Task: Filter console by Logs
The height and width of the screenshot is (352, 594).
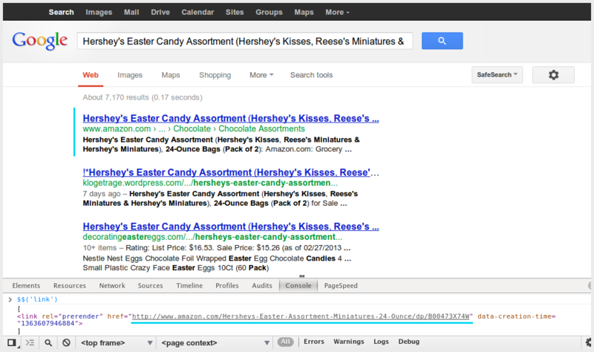Action: pos(381,342)
